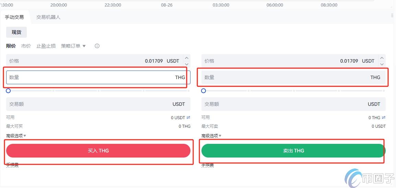396x188 pixels.
Task: Open the 策略订单 dropdown
Action: (x=73, y=46)
